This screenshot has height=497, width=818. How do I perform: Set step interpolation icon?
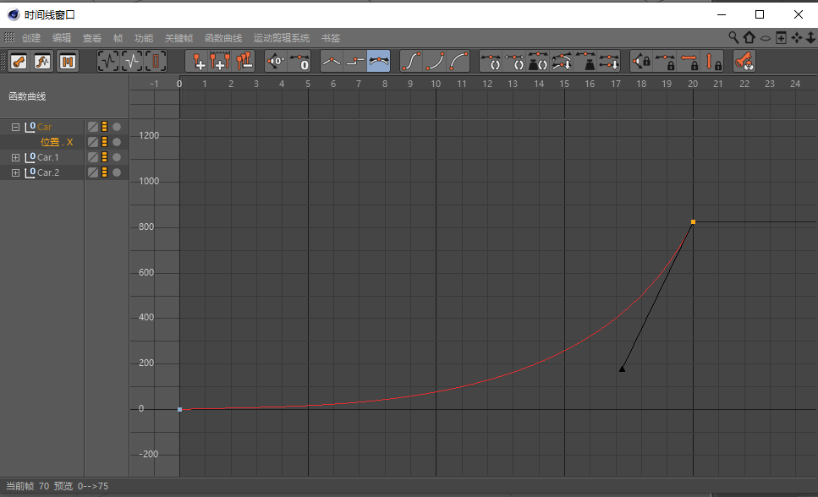(x=355, y=62)
